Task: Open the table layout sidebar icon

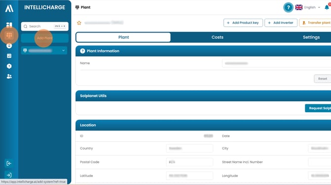Action: click(x=9, y=56)
